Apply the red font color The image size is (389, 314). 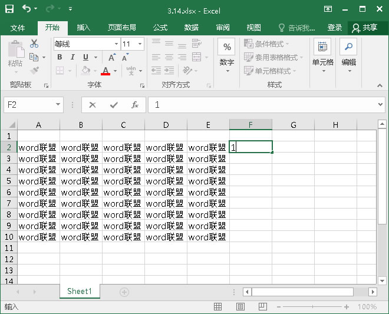(106, 71)
